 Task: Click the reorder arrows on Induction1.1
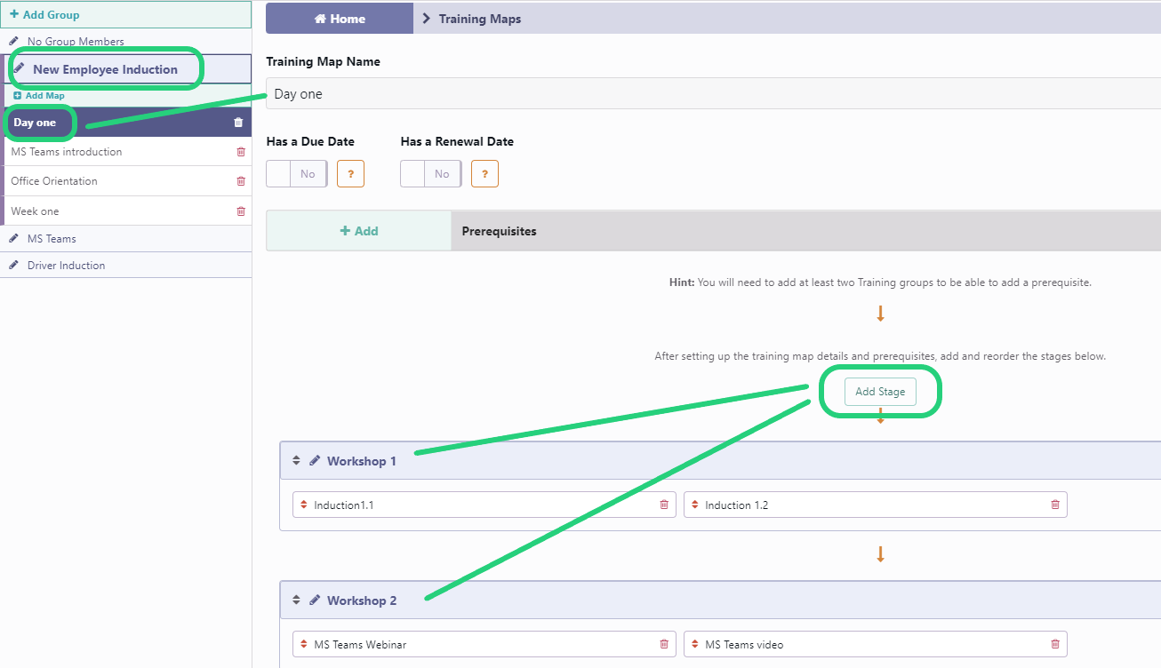coord(303,504)
